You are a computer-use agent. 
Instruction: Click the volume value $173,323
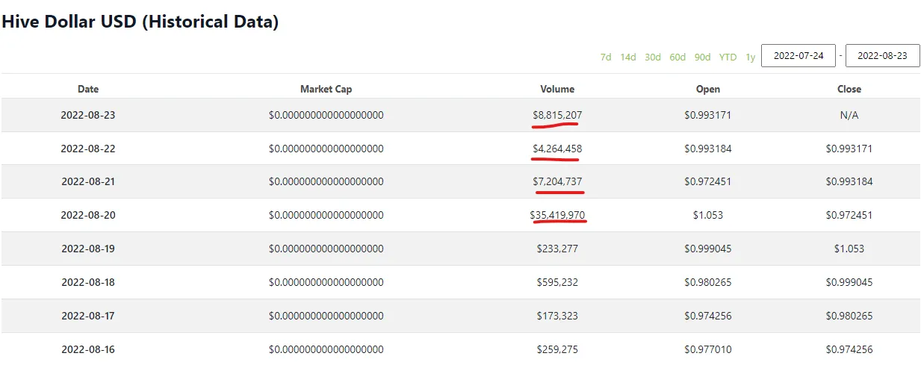(557, 316)
